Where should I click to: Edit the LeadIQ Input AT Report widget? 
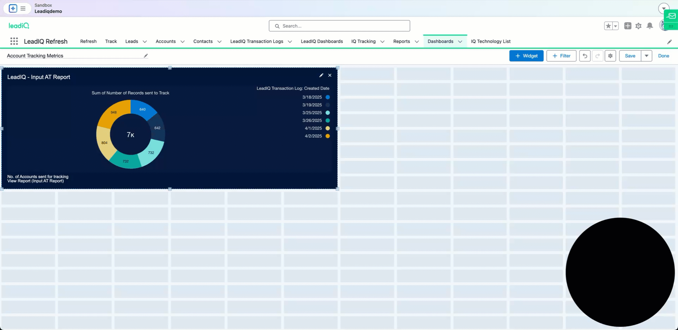coord(321,75)
